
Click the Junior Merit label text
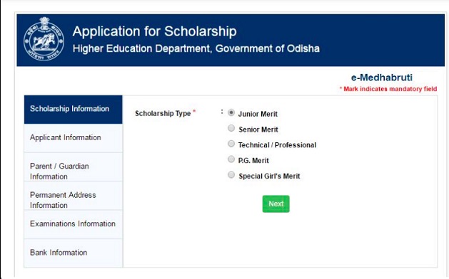258,114
